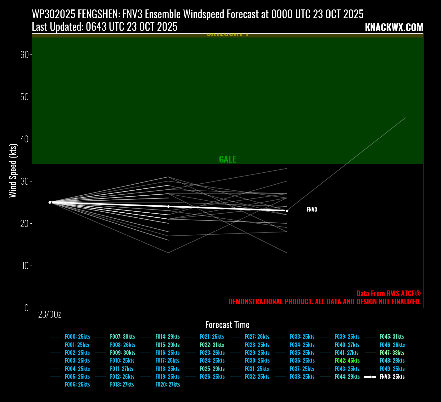Select the F042: 45kts legend entry
441x402 pixels.
click(347, 361)
